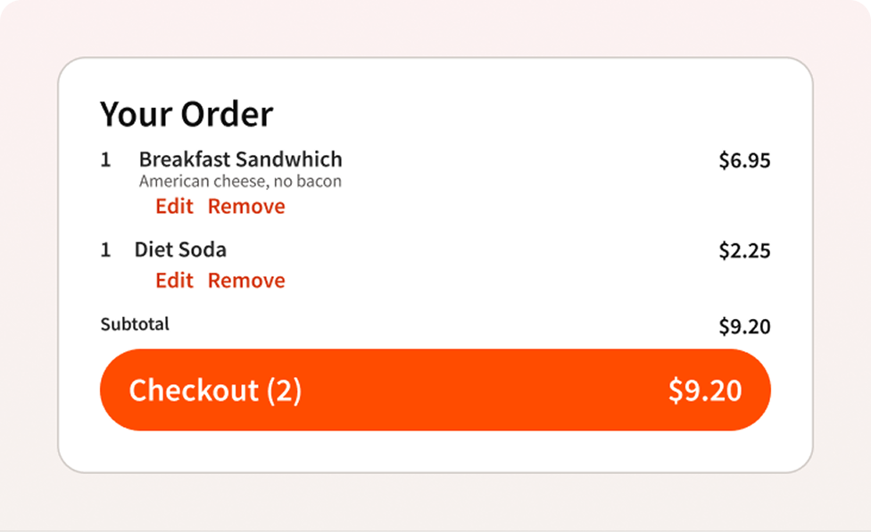Click white order card area below Checkout
This screenshot has width=871, height=532.
(x=435, y=450)
